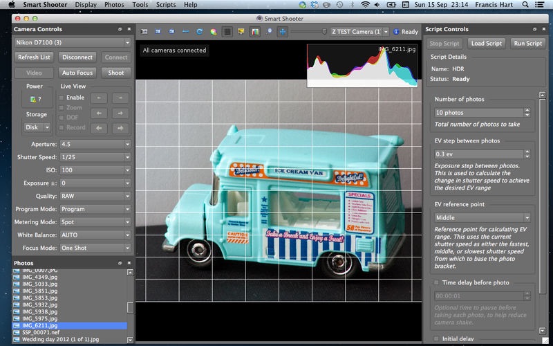
Task: Open the Metering Mode dropdown showing Spot
Action: pyautogui.click(x=95, y=222)
